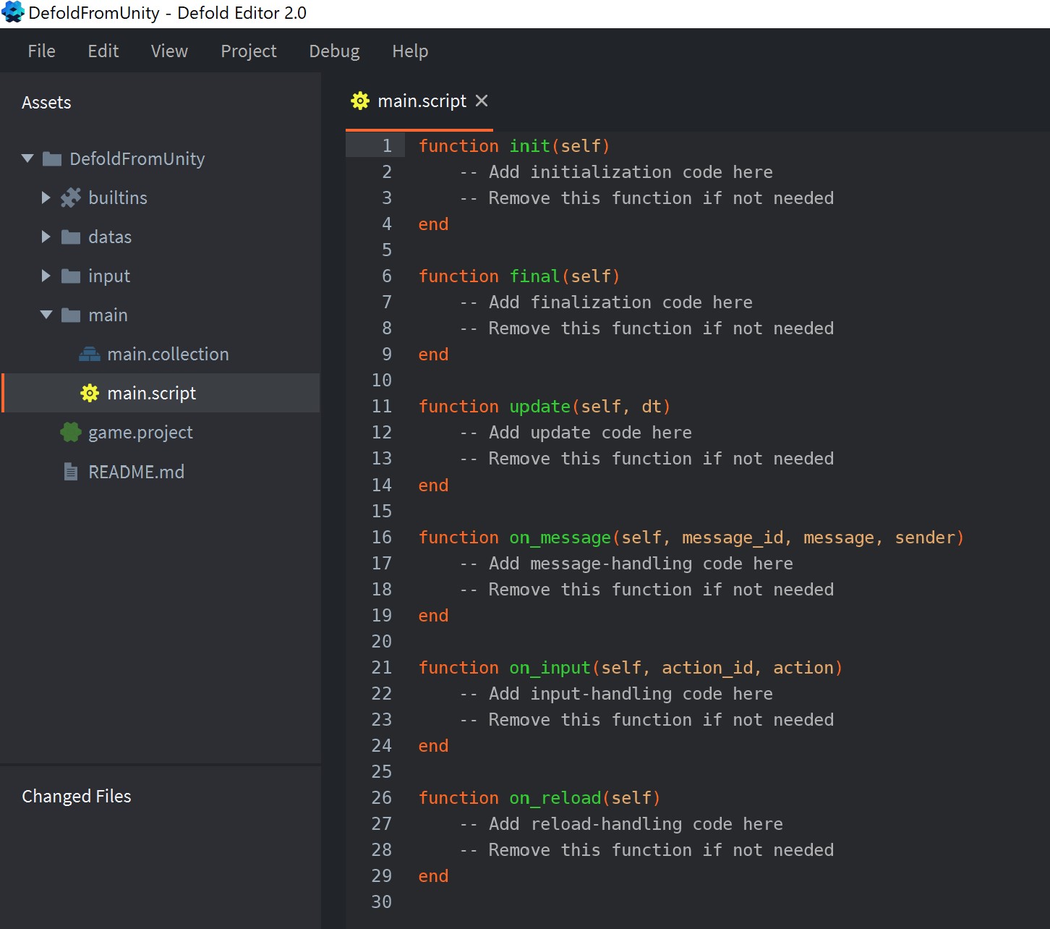Click the builtins puzzle piece icon
1050x929 pixels.
(x=71, y=198)
